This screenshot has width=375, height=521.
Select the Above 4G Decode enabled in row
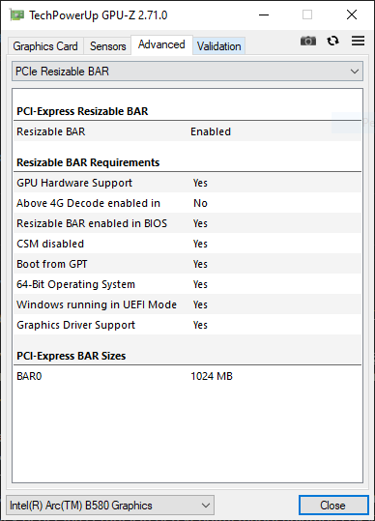[x=187, y=203]
